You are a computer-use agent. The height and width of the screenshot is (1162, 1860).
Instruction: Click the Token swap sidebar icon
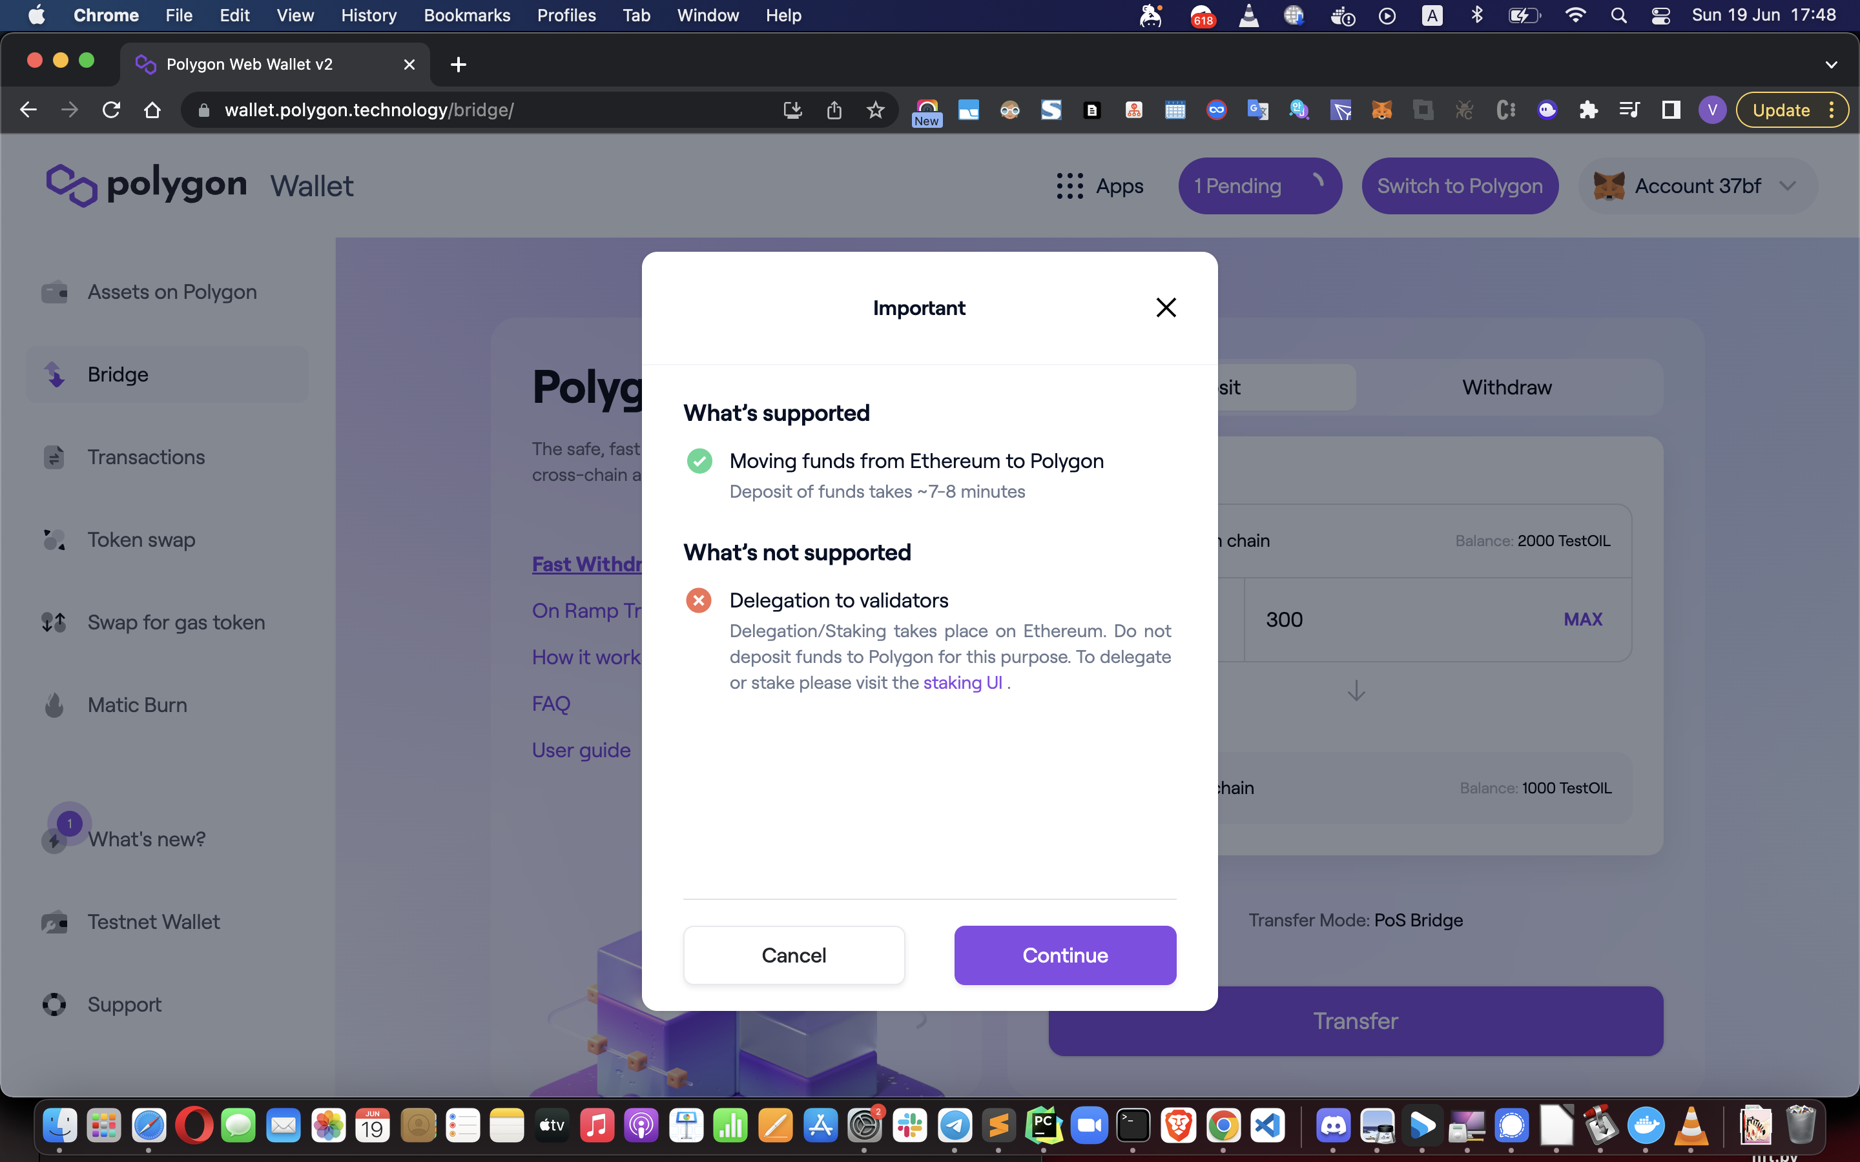pyautogui.click(x=54, y=540)
